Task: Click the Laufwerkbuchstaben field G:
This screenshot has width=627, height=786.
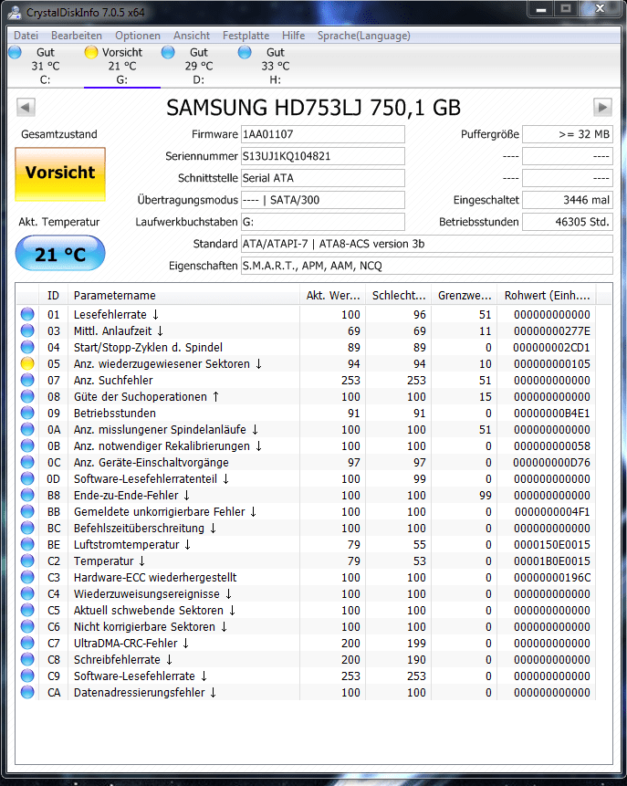Action: click(x=323, y=222)
